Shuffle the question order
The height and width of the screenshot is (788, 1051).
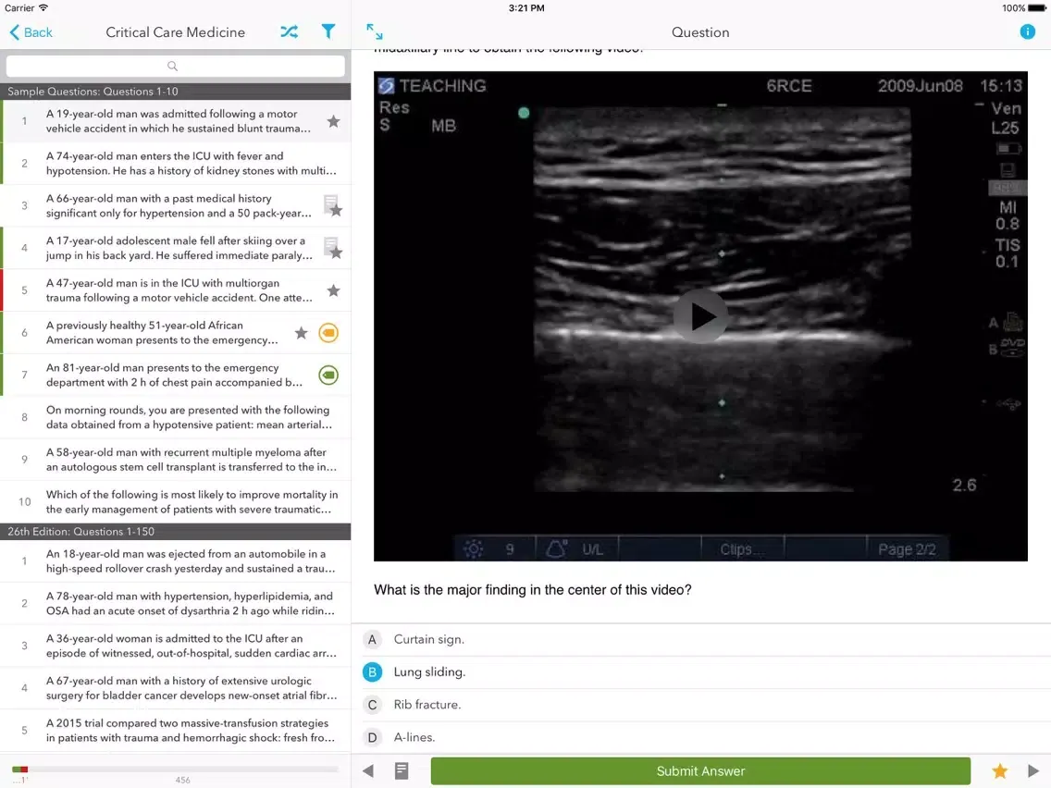point(289,31)
